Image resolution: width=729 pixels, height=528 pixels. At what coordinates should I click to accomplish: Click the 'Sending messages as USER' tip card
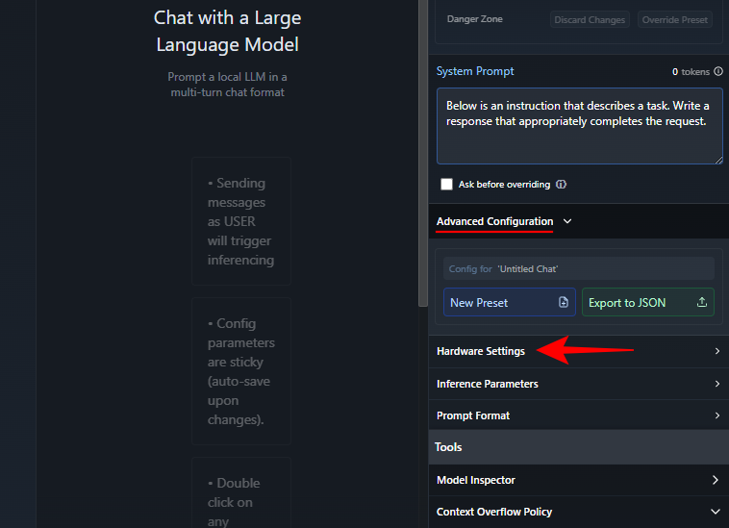point(241,221)
